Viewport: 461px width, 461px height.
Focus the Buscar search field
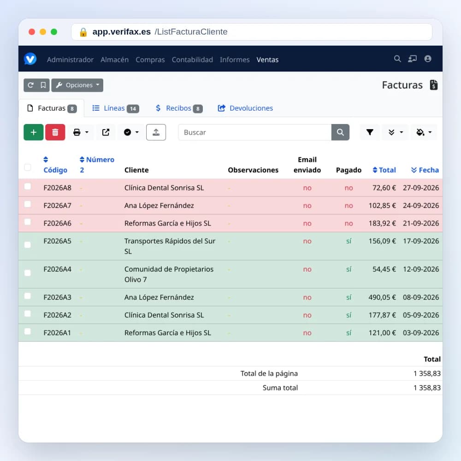254,132
